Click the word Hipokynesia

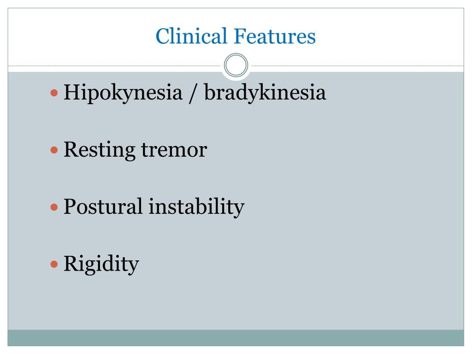tap(123, 93)
